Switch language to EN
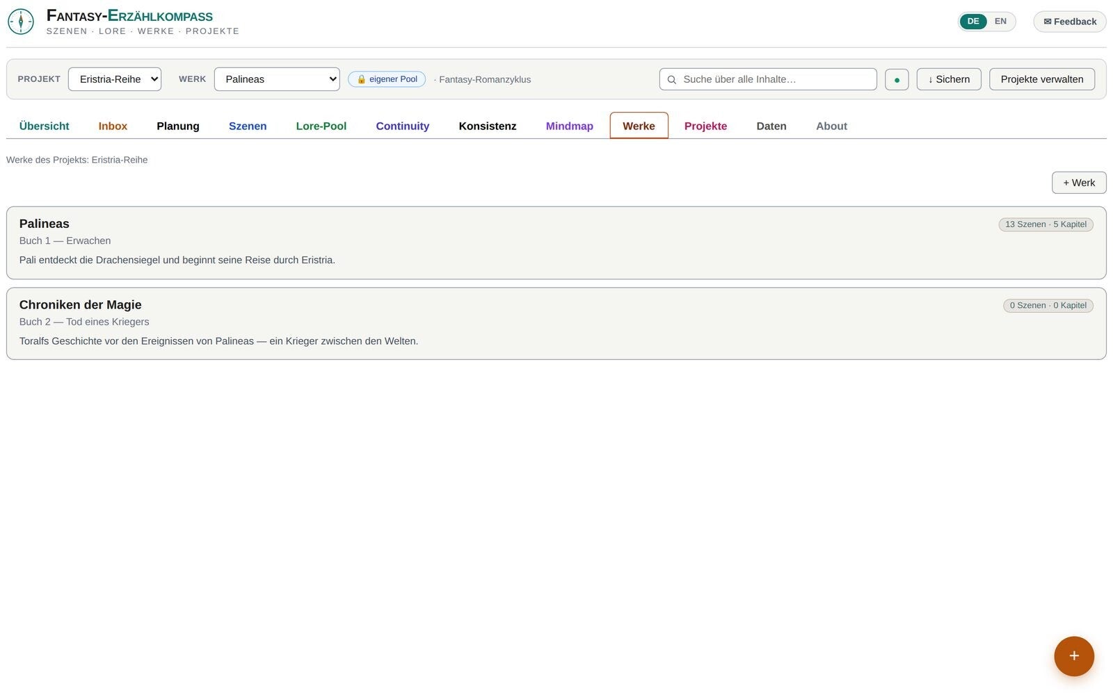 [x=1000, y=22]
